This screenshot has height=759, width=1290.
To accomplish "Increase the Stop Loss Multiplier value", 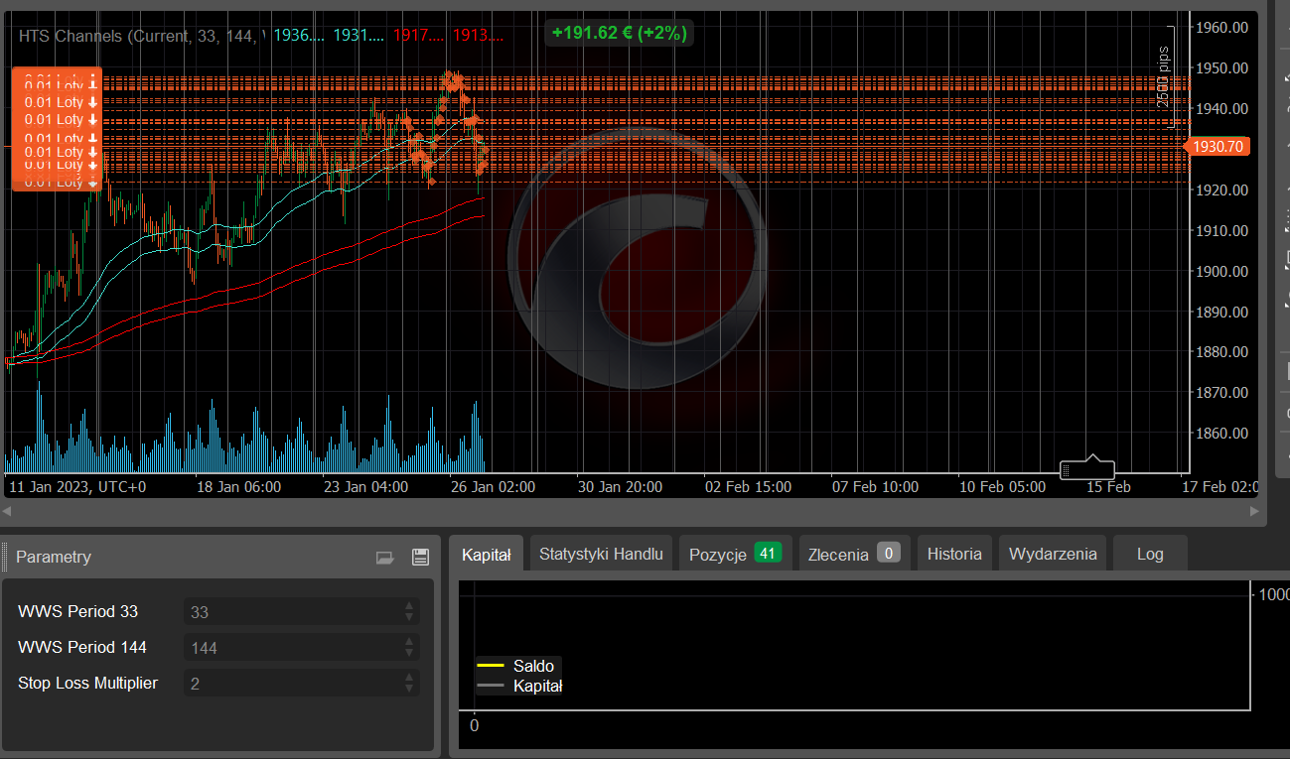I will [409, 677].
